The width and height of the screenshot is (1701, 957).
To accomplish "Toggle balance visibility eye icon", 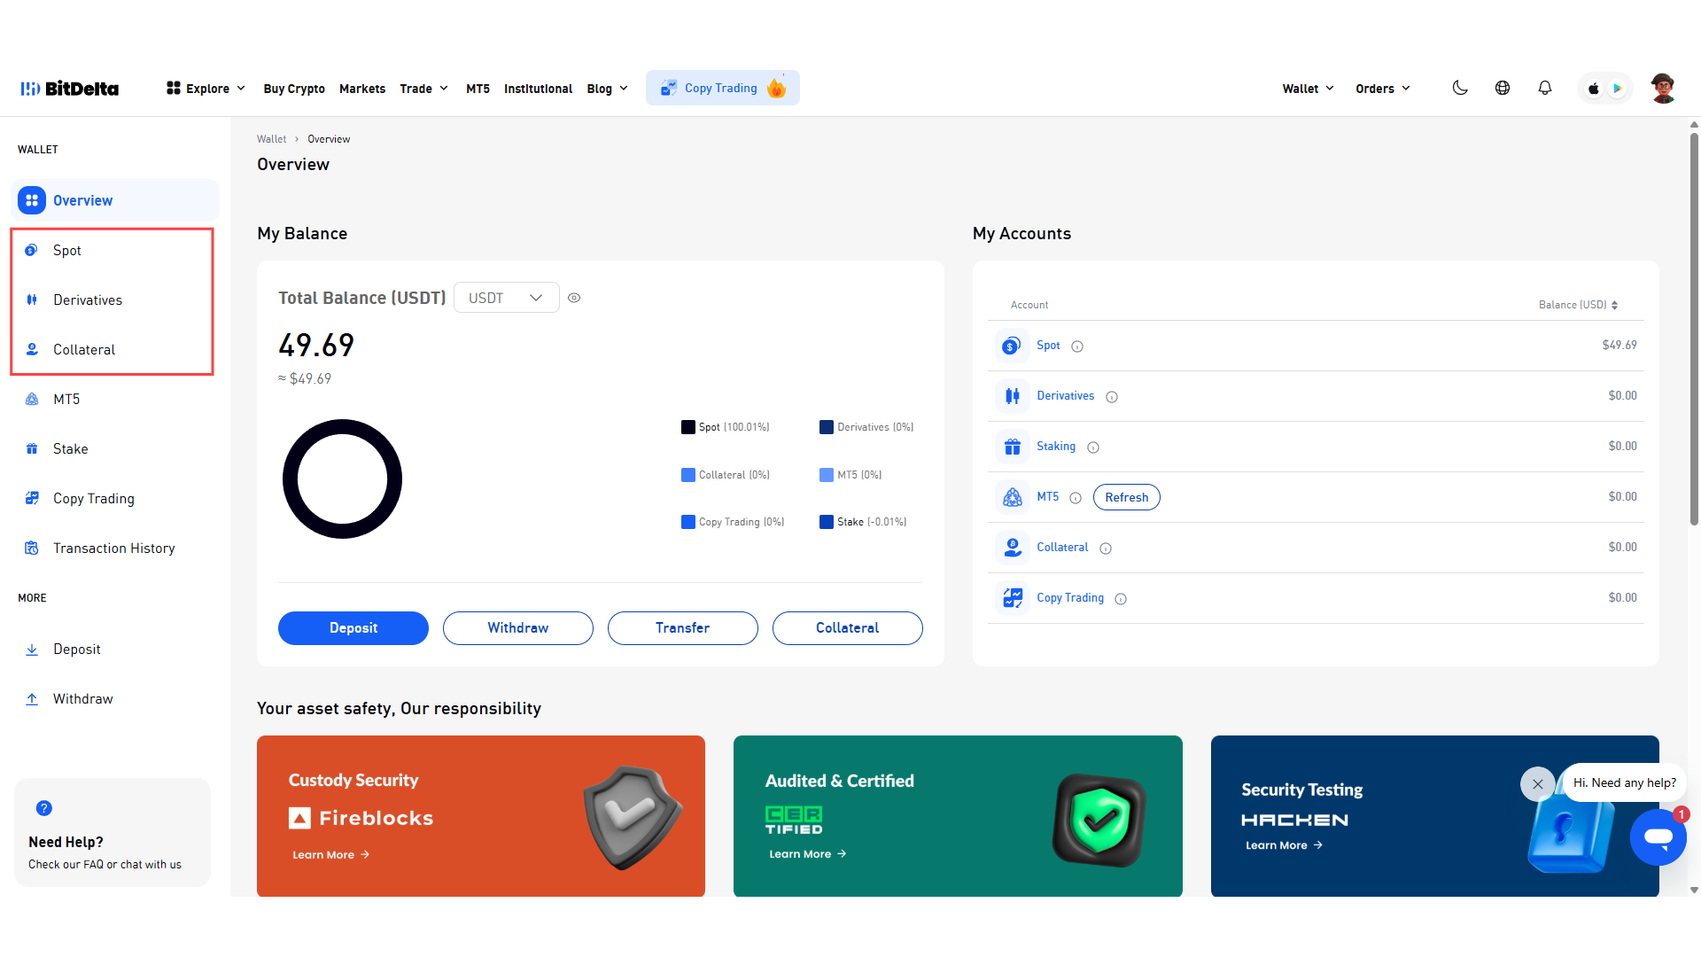I will click(x=574, y=298).
